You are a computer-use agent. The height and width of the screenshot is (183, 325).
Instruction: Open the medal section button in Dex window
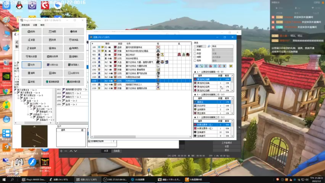pyautogui.click(x=74, y=32)
